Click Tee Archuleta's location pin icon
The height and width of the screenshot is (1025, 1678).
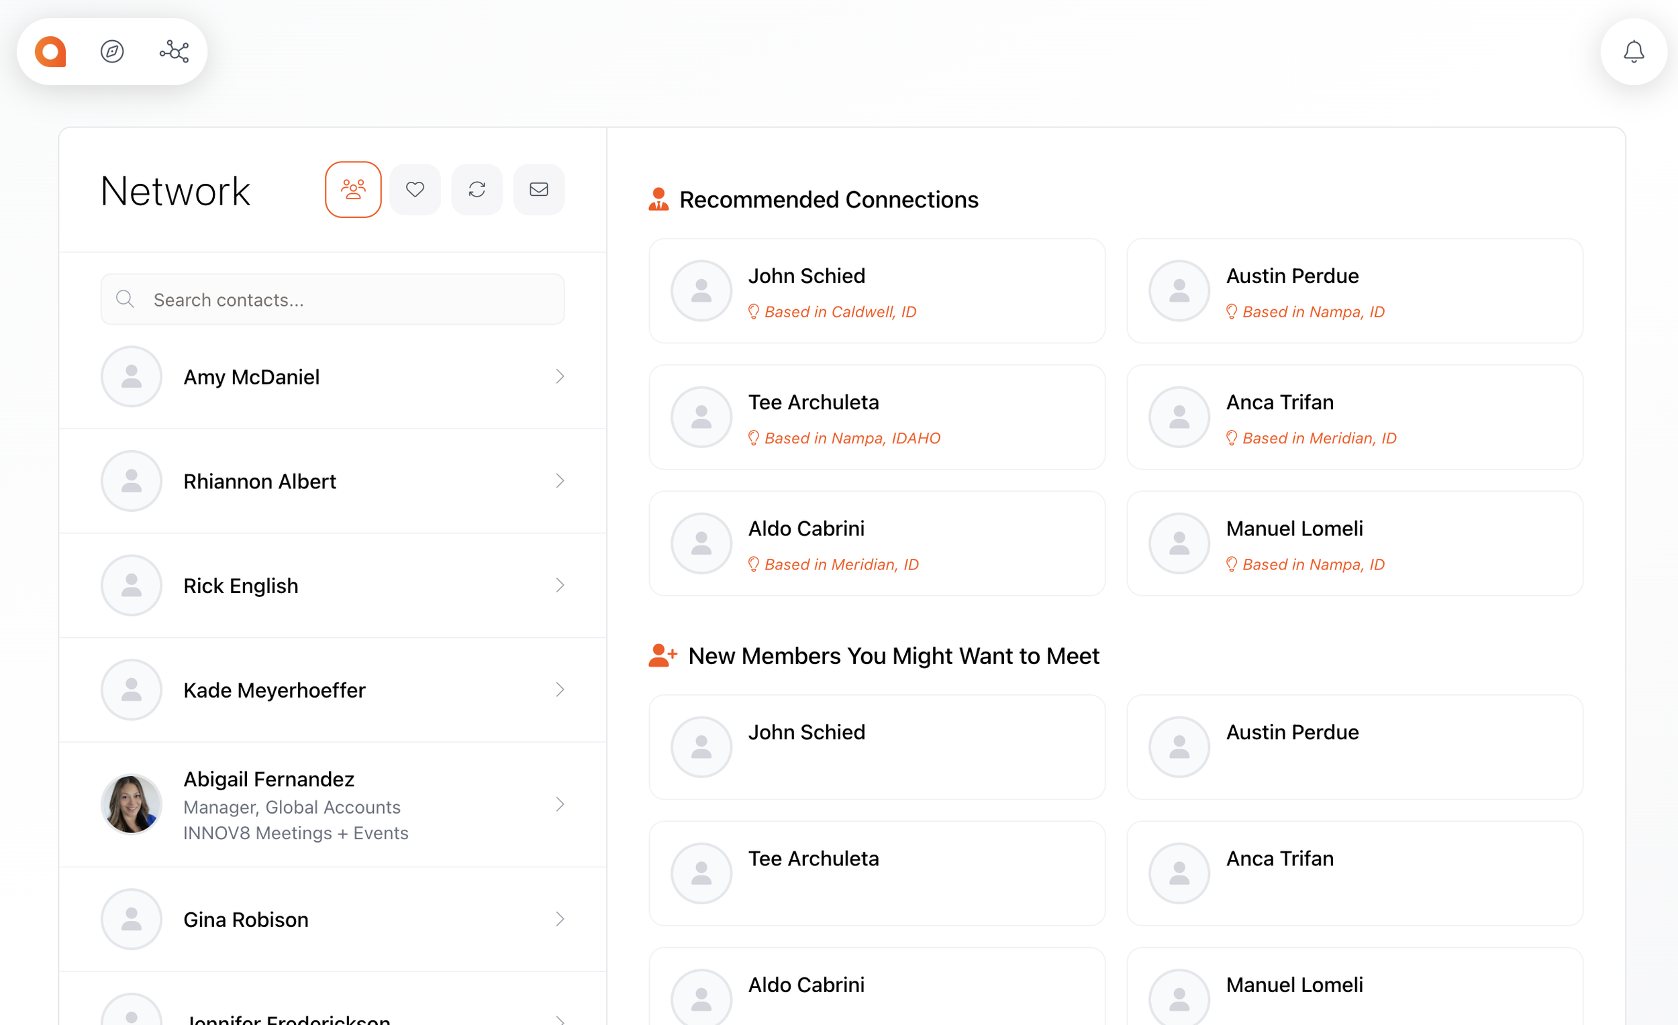pos(753,438)
